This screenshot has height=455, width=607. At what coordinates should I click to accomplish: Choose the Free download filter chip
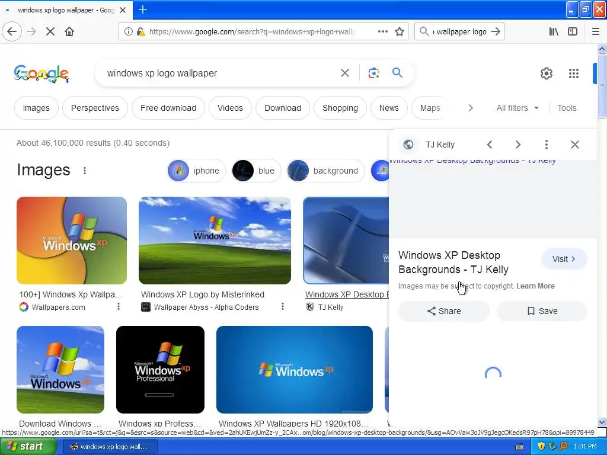coord(168,108)
